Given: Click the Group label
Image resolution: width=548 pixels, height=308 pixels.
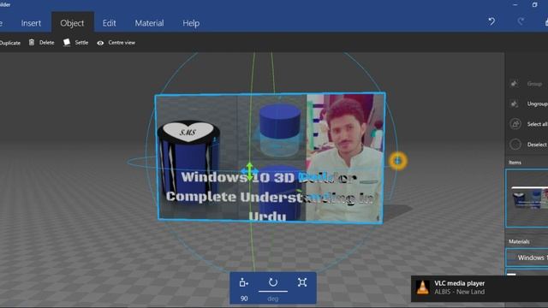Looking at the screenshot, I should click(x=534, y=84).
